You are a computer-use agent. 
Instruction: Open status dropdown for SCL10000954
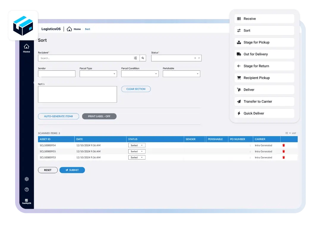coord(137,145)
